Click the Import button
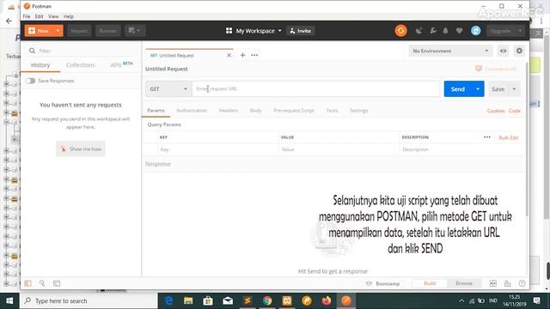 tap(79, 31)
